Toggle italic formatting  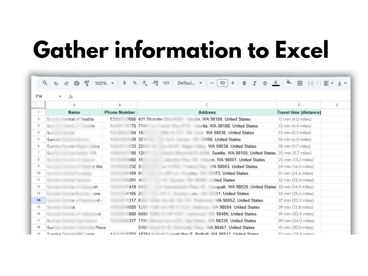[254, 83]
